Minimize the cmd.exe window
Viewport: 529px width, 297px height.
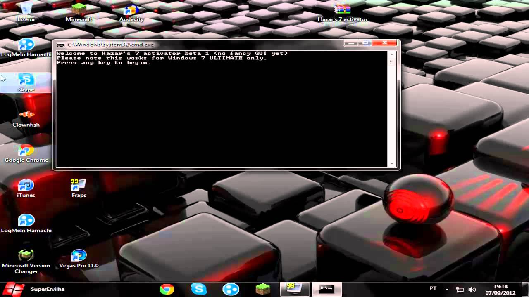[351, 43]
